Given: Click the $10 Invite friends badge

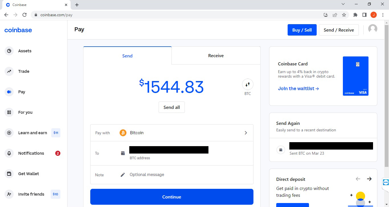Looking at the screenshot, I should (x=56, y=194).
